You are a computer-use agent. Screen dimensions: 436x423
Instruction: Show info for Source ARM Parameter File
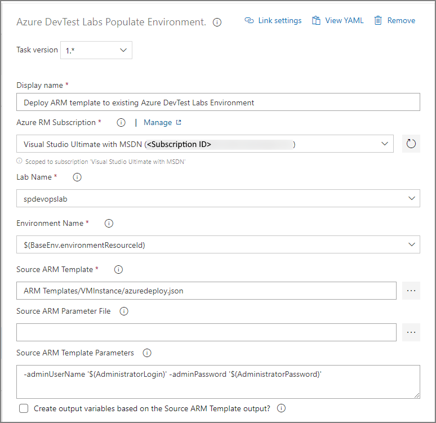coord(124,311)
